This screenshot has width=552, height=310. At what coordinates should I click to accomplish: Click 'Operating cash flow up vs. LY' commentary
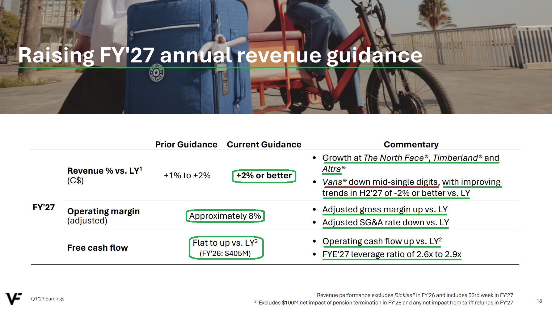coord(382,241)
